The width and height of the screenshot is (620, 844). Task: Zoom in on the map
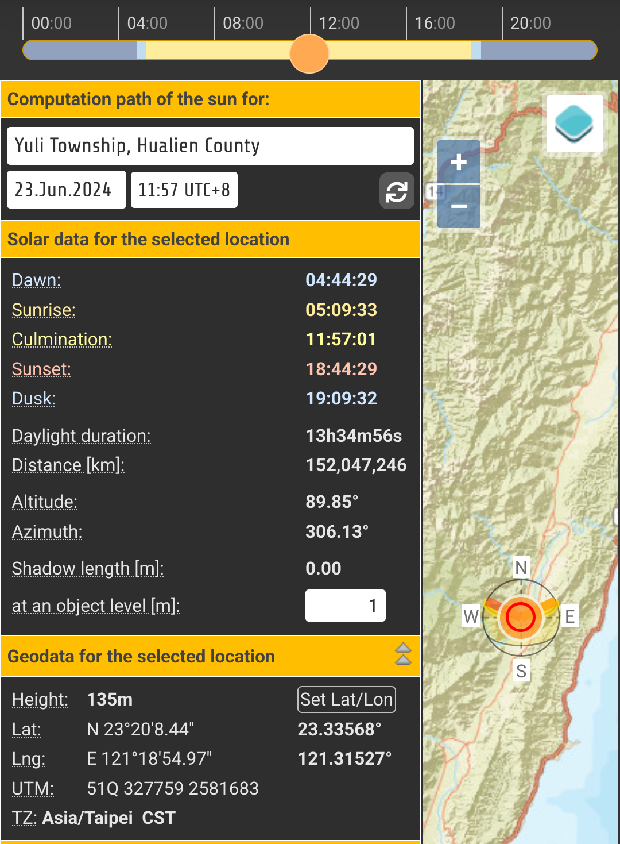point(459,162)
